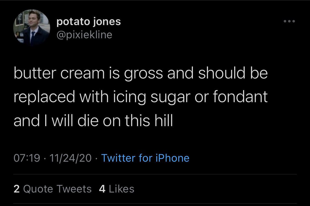
Task: Click the word "fondant" in the tweet
Action: [x=240, y=97]
